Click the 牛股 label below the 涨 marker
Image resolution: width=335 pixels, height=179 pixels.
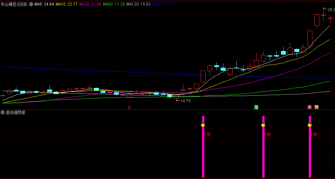(x=313, y=135)
